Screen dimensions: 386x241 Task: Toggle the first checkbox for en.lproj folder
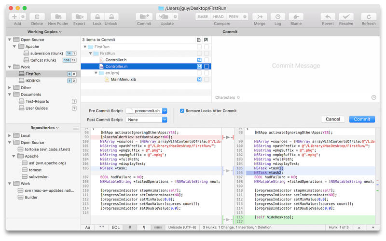coord(199,73)
